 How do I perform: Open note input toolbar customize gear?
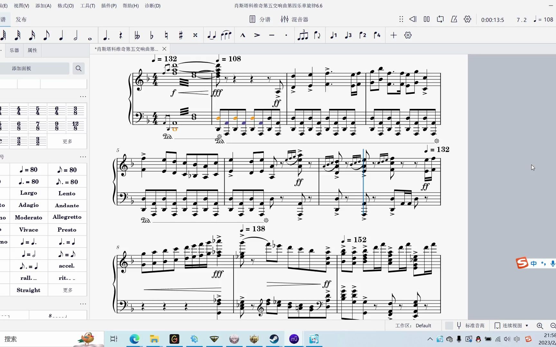pyautogui.click(x=408, y=35)
